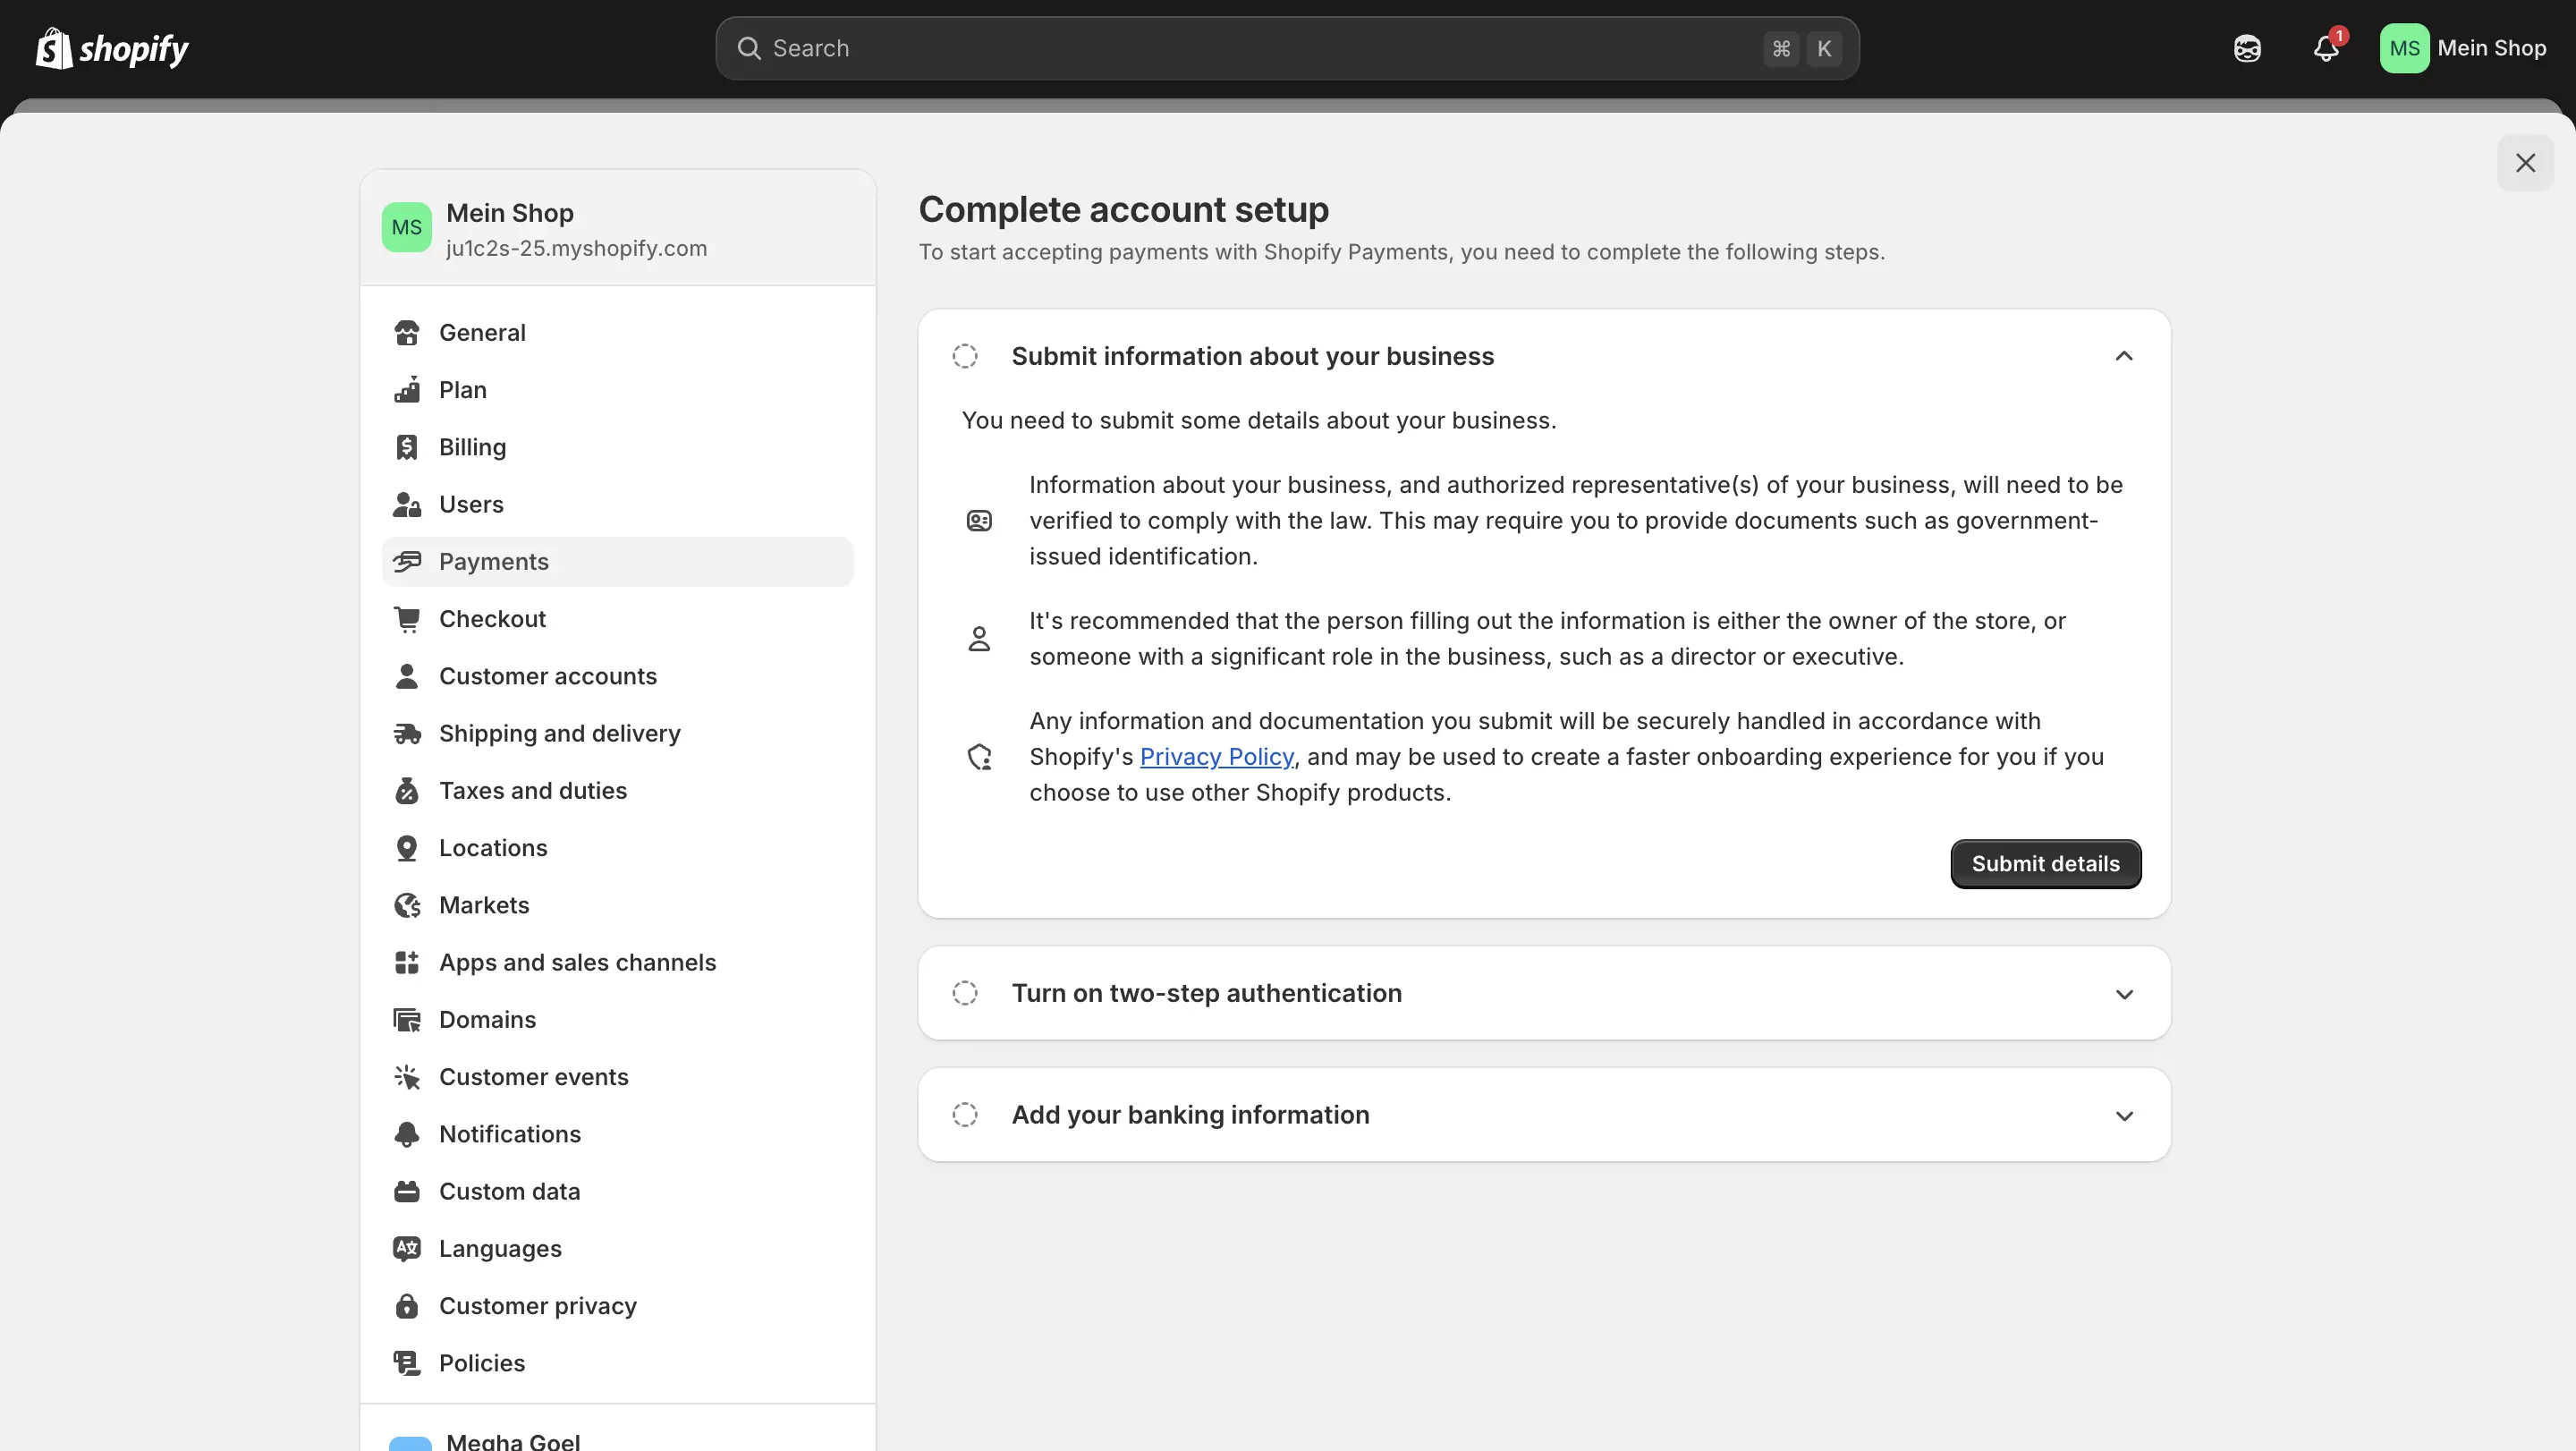
Task: Click the Turn on two-step authentication title
Action: click(x=1206, y=993)
